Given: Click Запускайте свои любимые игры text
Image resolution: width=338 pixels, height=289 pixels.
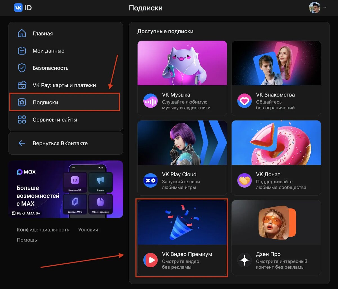Looking at the screenshot, I should 181,184.
